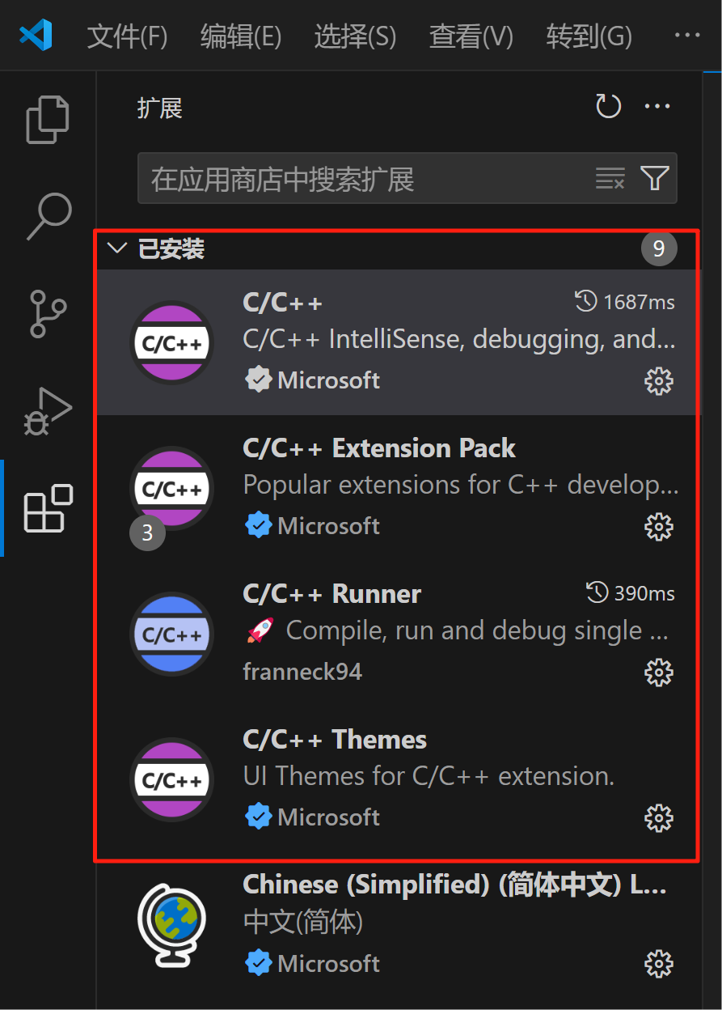Screen dimensions: 722x1010
Task: Open the 查看 menu
Action: (x=471, y=36)
